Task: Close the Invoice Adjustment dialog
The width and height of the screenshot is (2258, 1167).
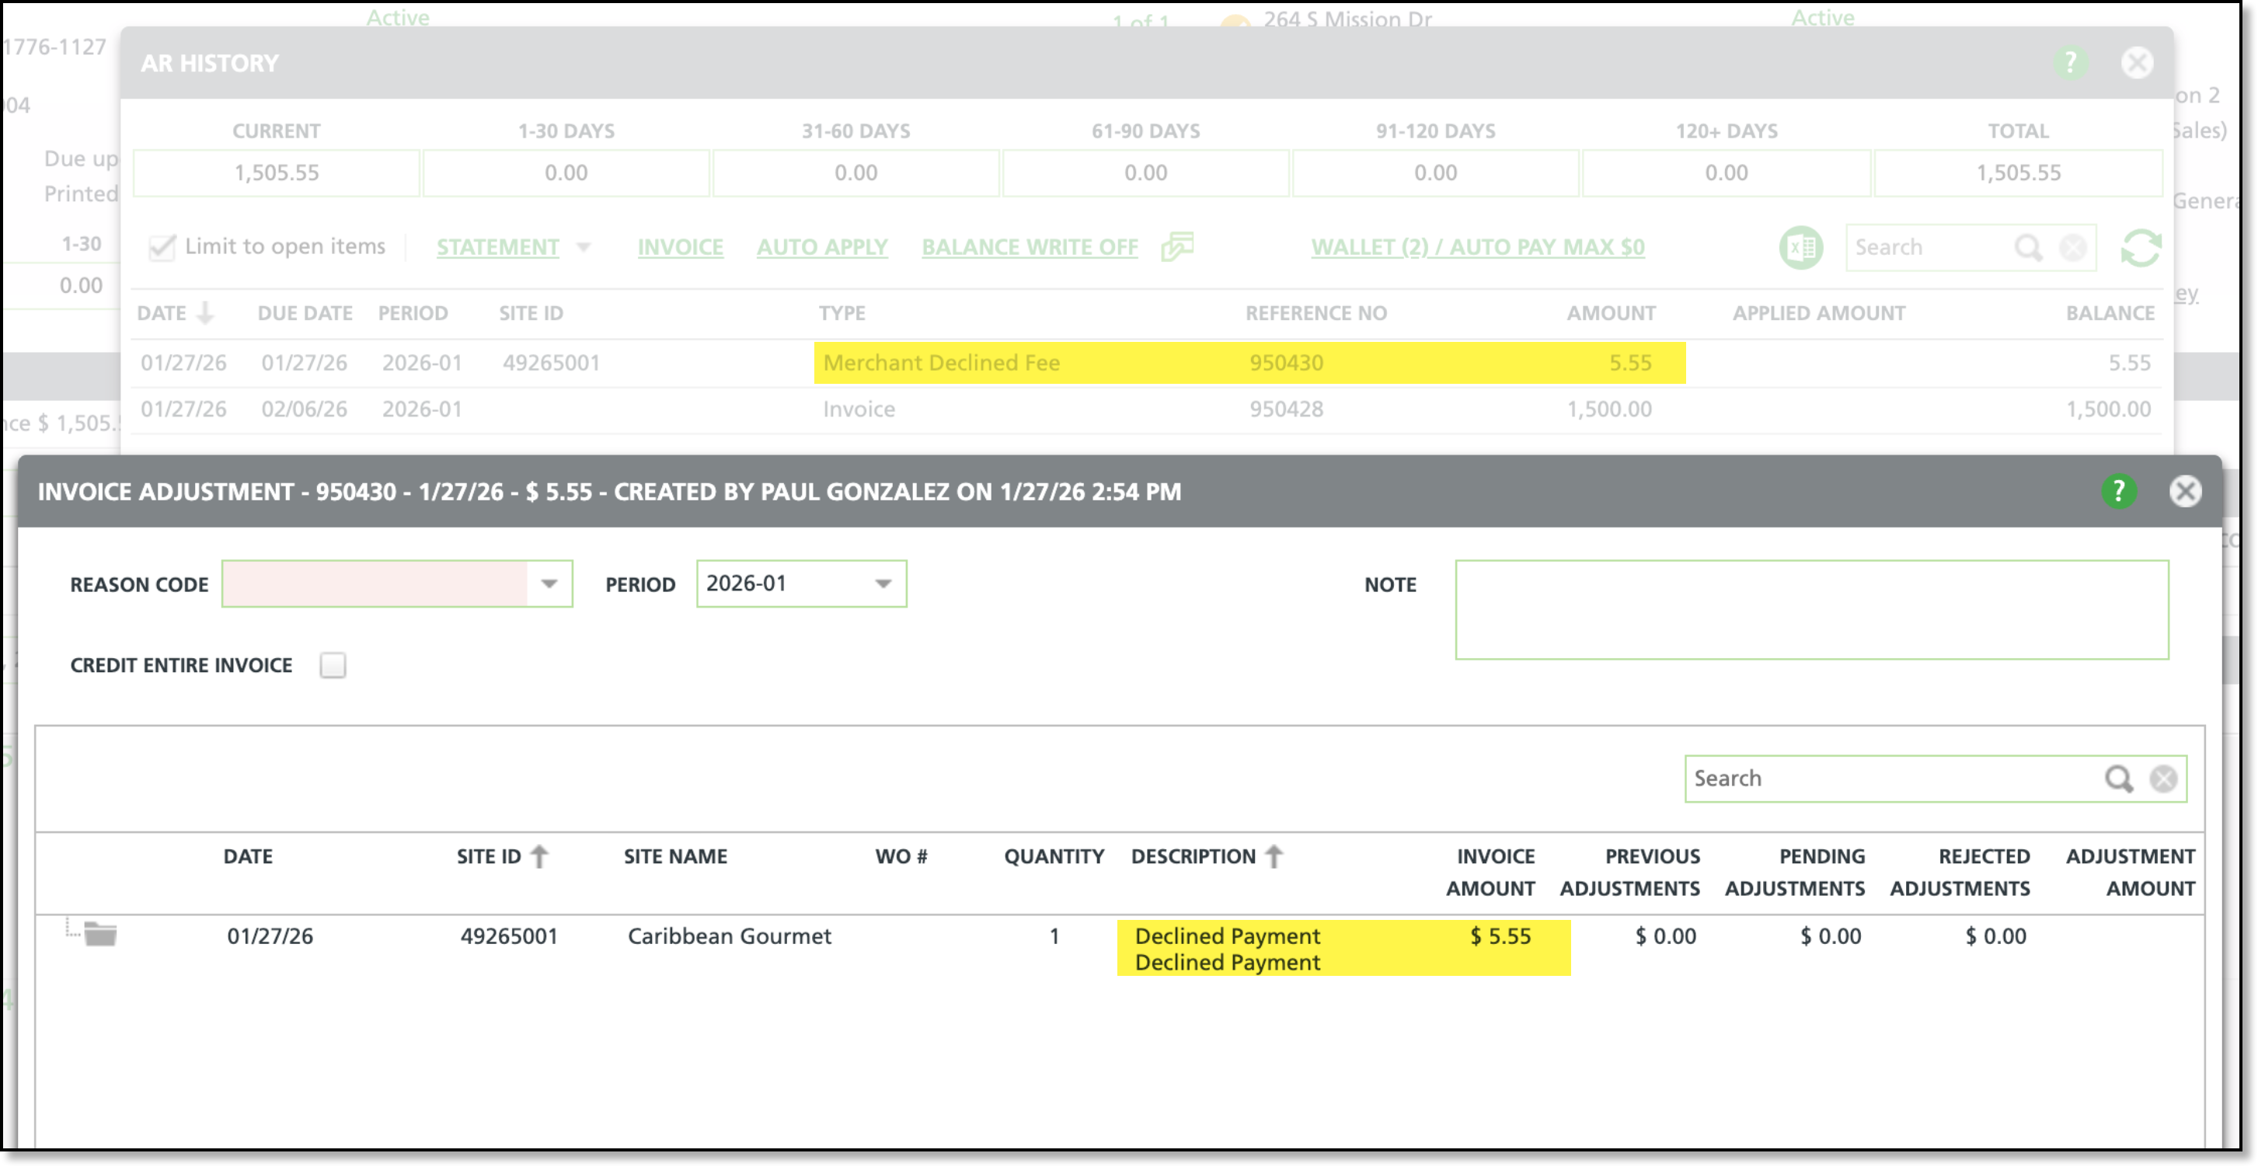Action: (x=2184, y=491)
